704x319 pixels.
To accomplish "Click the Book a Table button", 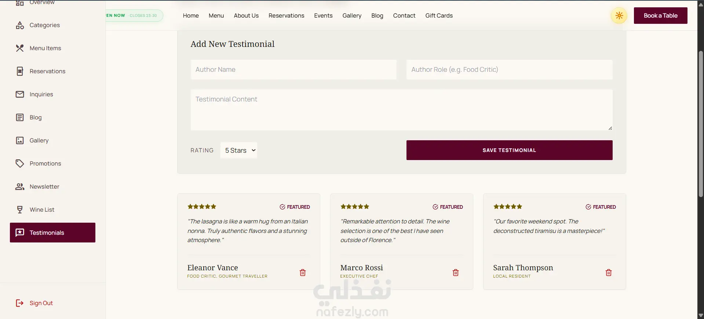I will click(x=660, y=16).
